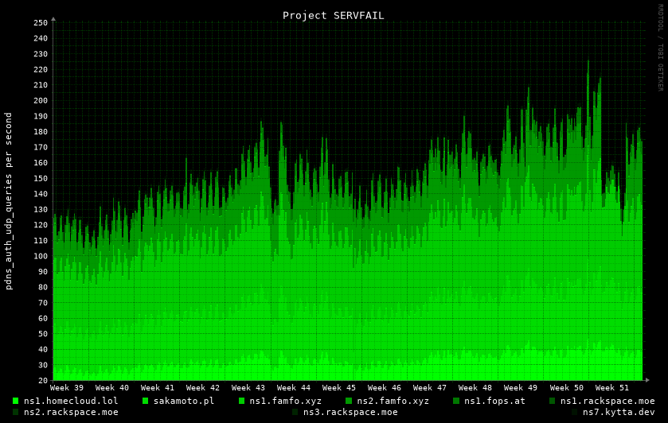Click the ns3.rackspace.moe legend label
Screen dimensions: 668x423
click(x=350, y=412)
